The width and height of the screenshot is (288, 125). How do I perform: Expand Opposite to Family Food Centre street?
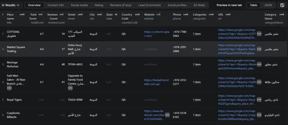[70, 88]
